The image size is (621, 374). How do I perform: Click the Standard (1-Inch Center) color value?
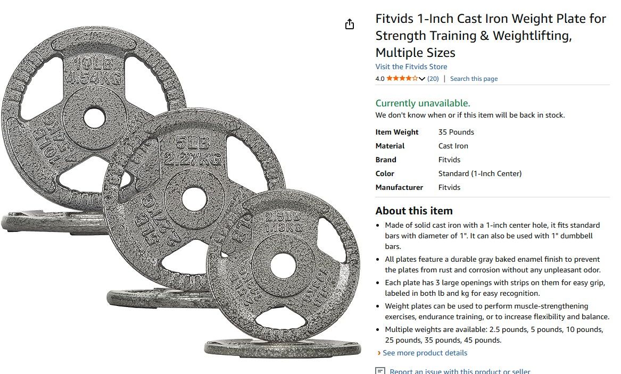479,173
